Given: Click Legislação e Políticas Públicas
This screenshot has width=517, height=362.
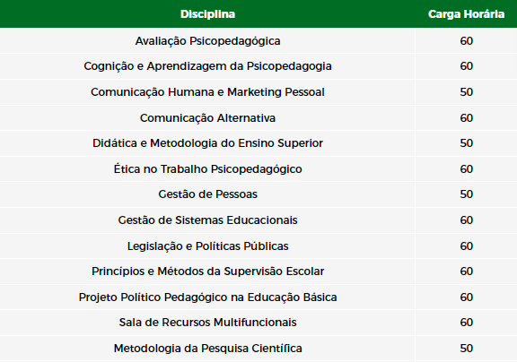Looking at the screenshot, I should [207, 246].
